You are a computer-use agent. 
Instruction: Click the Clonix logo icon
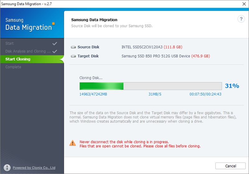7,168
